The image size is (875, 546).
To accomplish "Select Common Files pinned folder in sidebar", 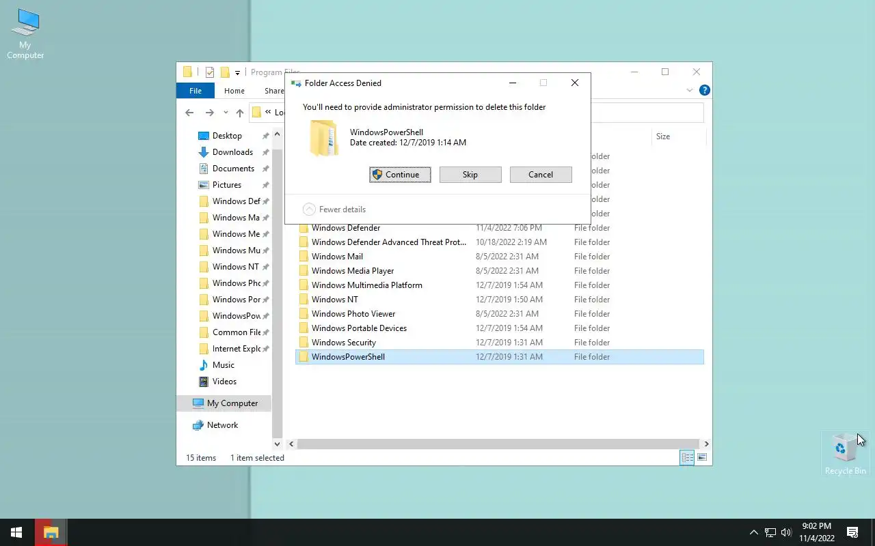I will click(233, 332).
